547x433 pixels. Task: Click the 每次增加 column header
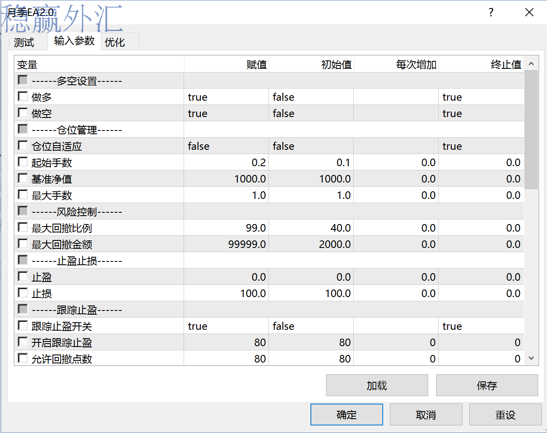pos(396,65)
